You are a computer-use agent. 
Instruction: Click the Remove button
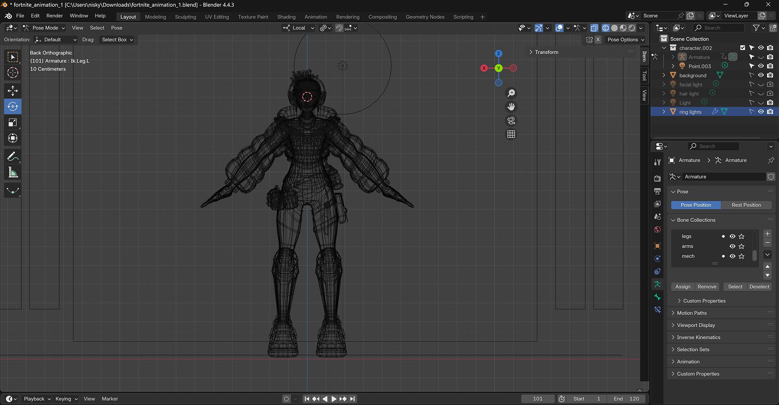(707, 287)
